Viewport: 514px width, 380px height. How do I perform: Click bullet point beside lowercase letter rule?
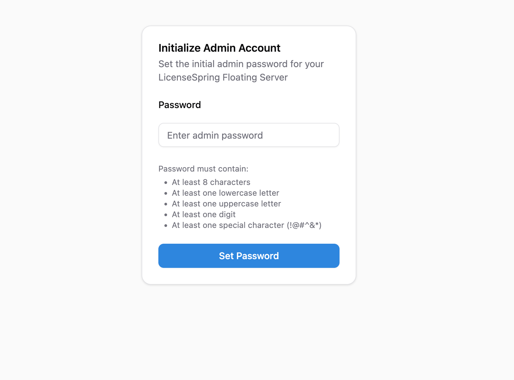166,193
